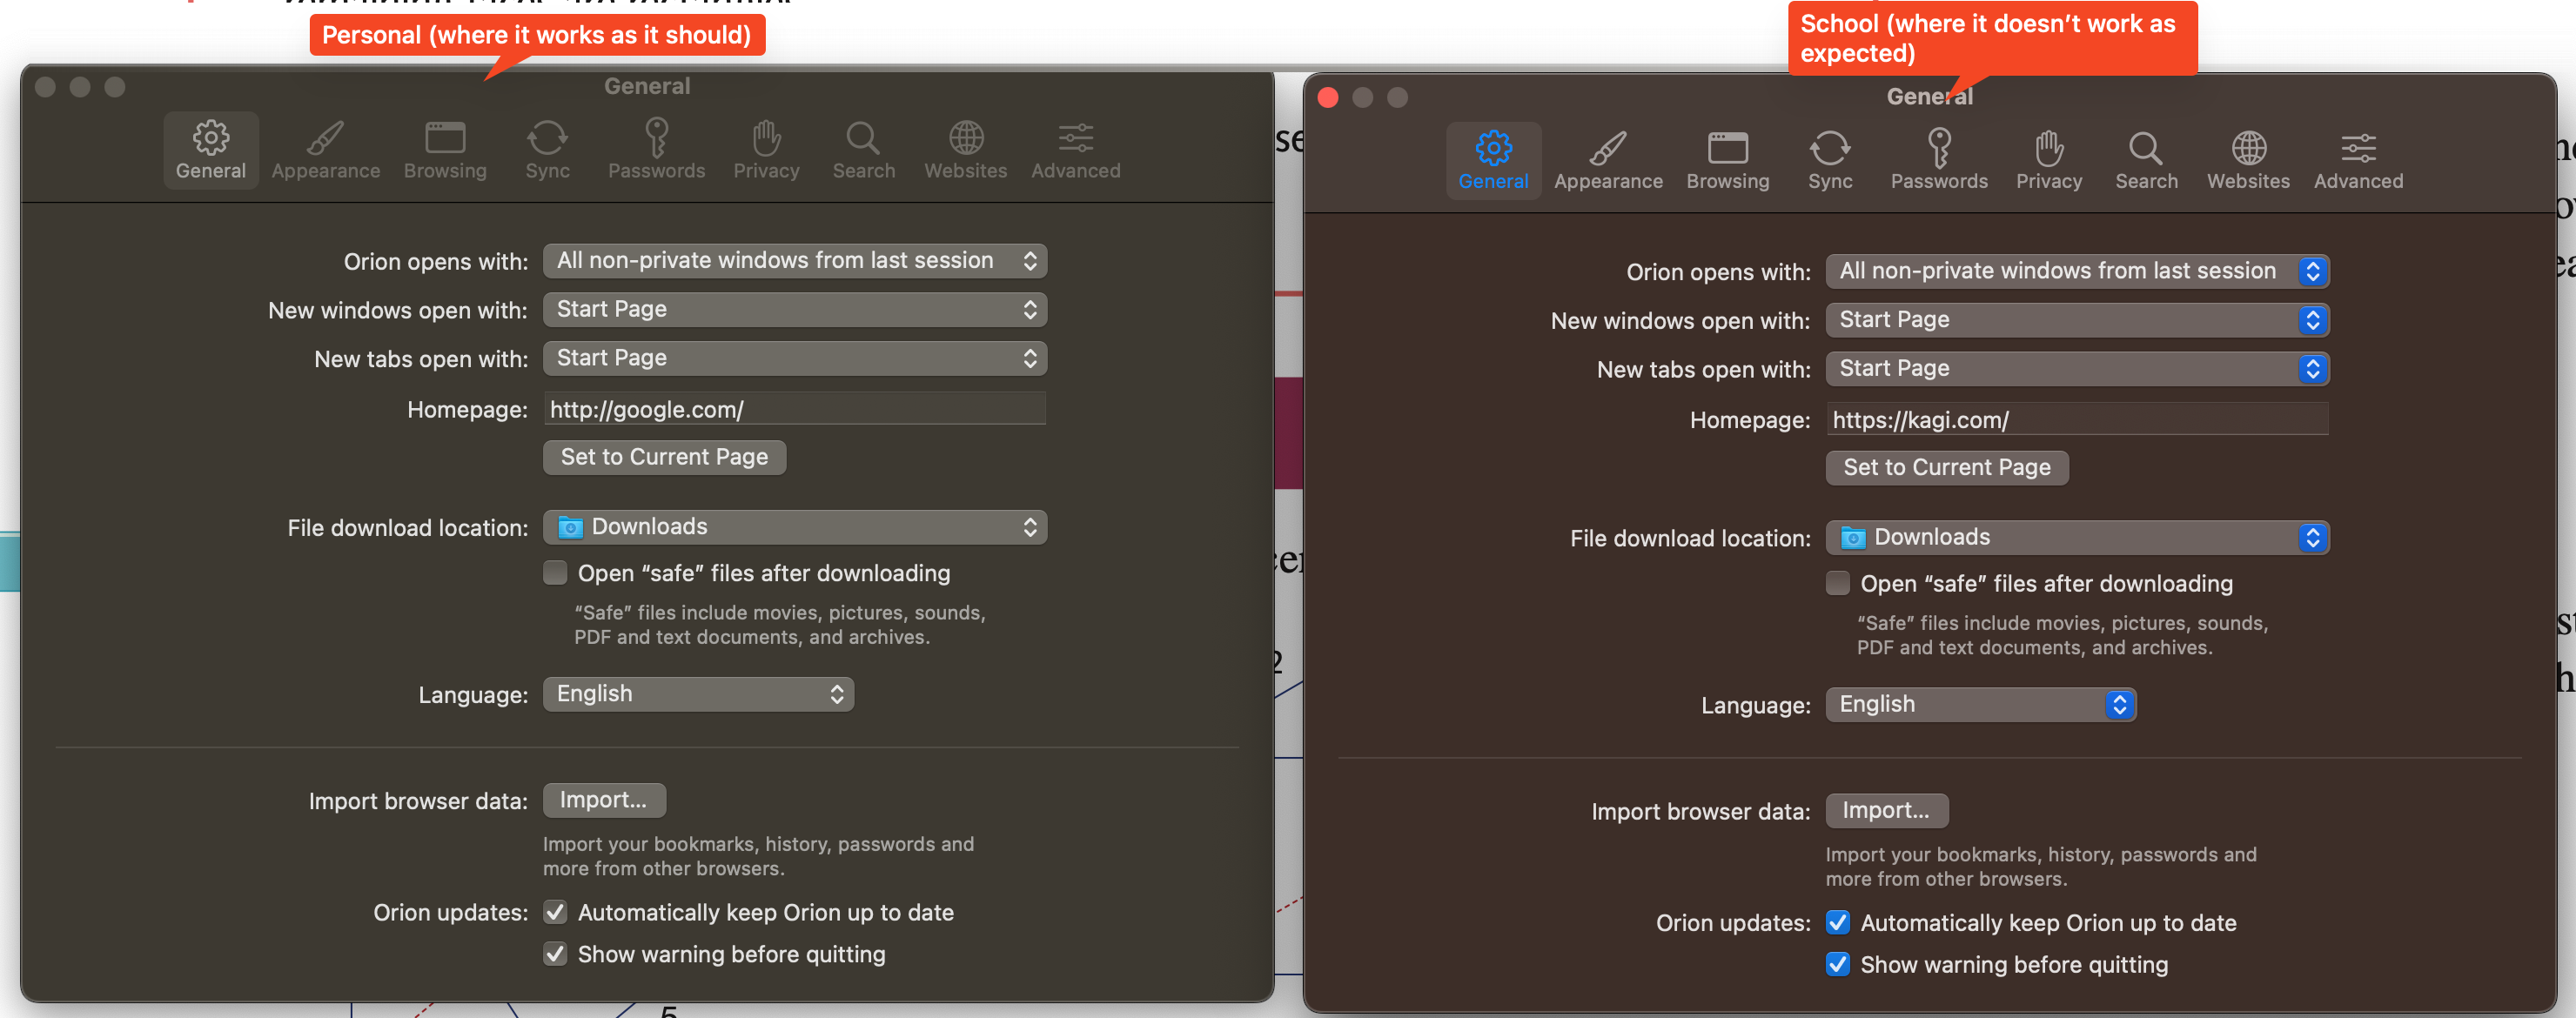Toggle gray 'Automatically keep Orion up to date' checkbox
The height and width of the screenshot is (1018, 2576).
(555, 912)
